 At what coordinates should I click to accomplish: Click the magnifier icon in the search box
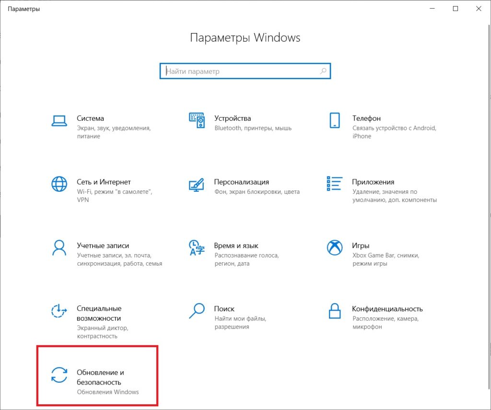click(x=323, y=71)
